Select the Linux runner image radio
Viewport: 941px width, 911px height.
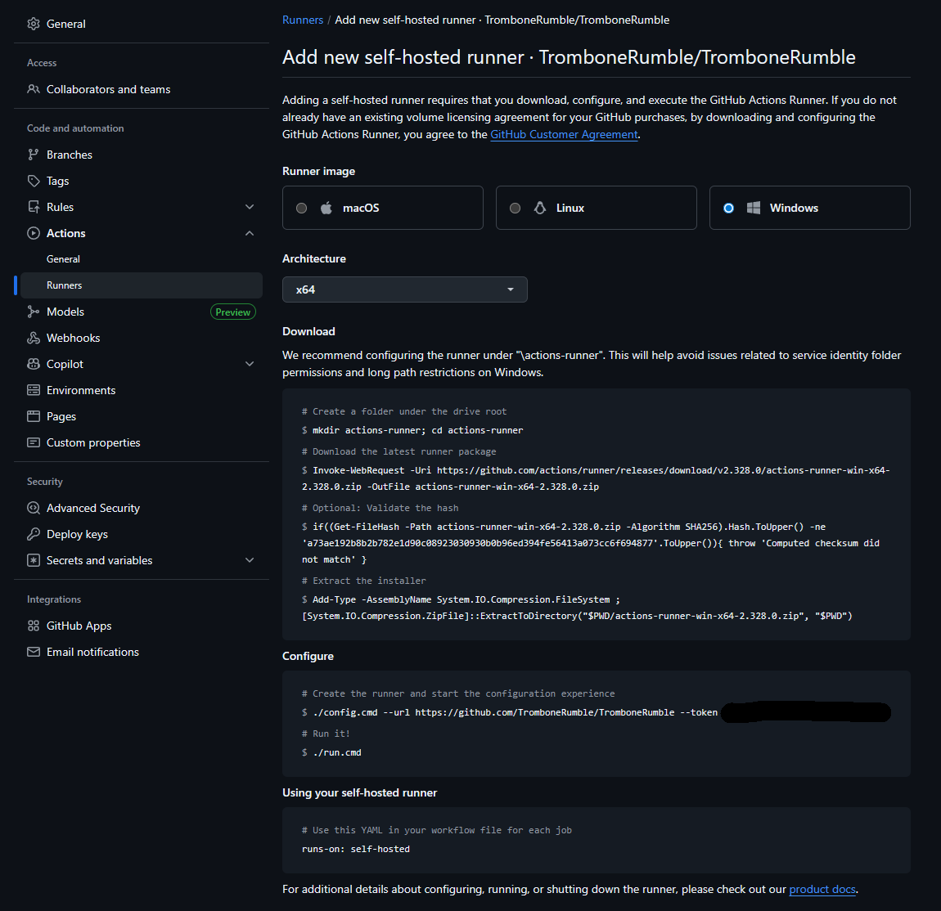(515, 208)
